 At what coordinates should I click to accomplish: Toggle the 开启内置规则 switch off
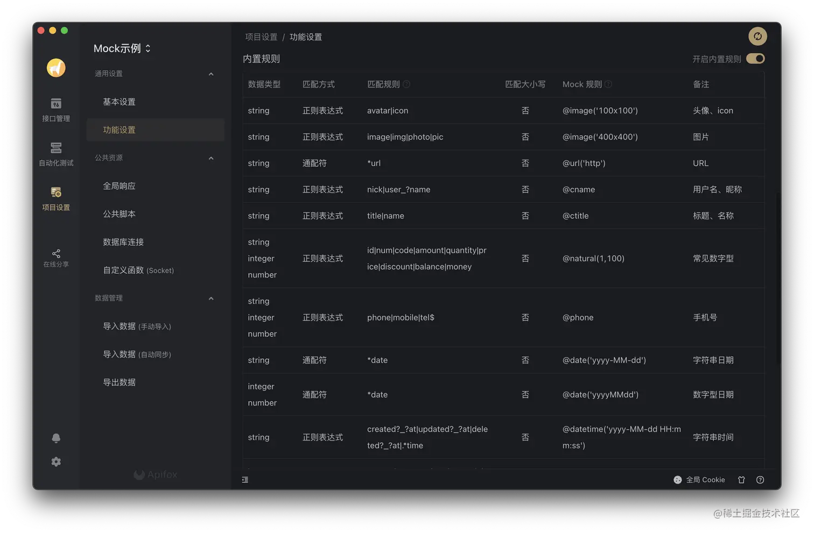pyautogui.click(x=755, y=59)
